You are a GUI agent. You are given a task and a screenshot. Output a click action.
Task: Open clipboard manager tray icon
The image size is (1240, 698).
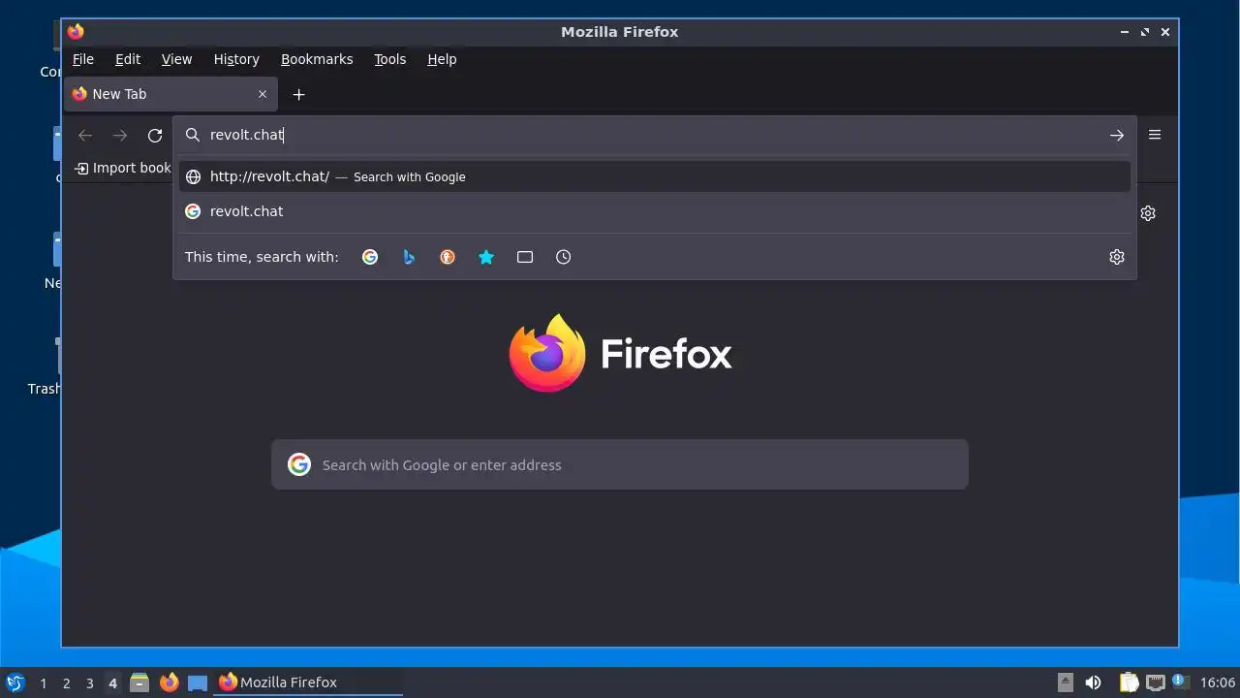1129,682
